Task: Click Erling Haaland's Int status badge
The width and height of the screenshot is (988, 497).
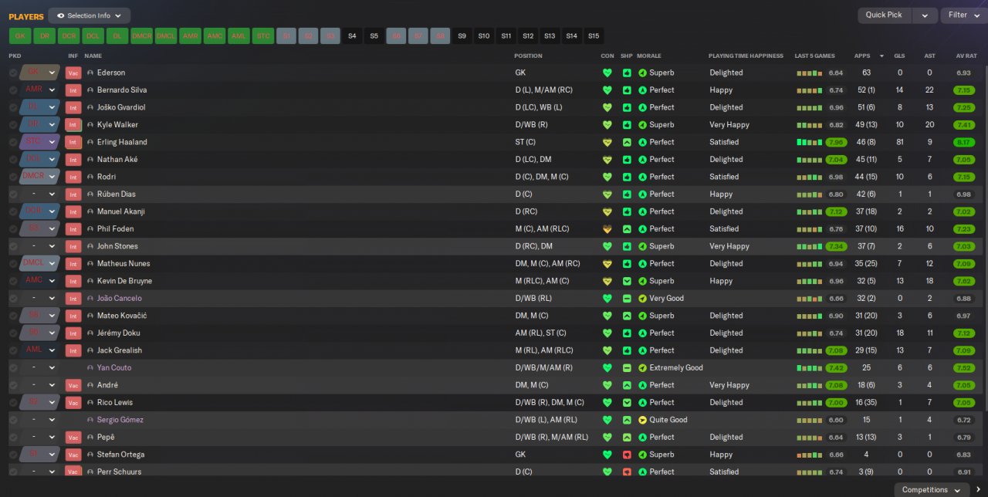Action: [73, 142]
